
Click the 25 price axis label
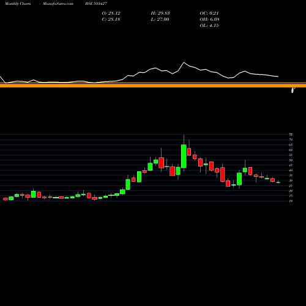[x=291, y=185]
